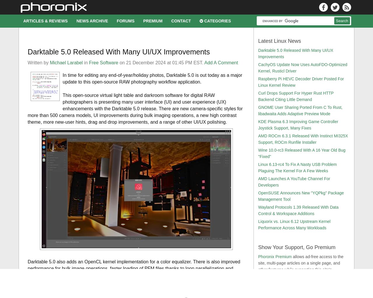Click the Phoronix logo
The height and width of the screenshot is (298, 373).
click(53, 8)
